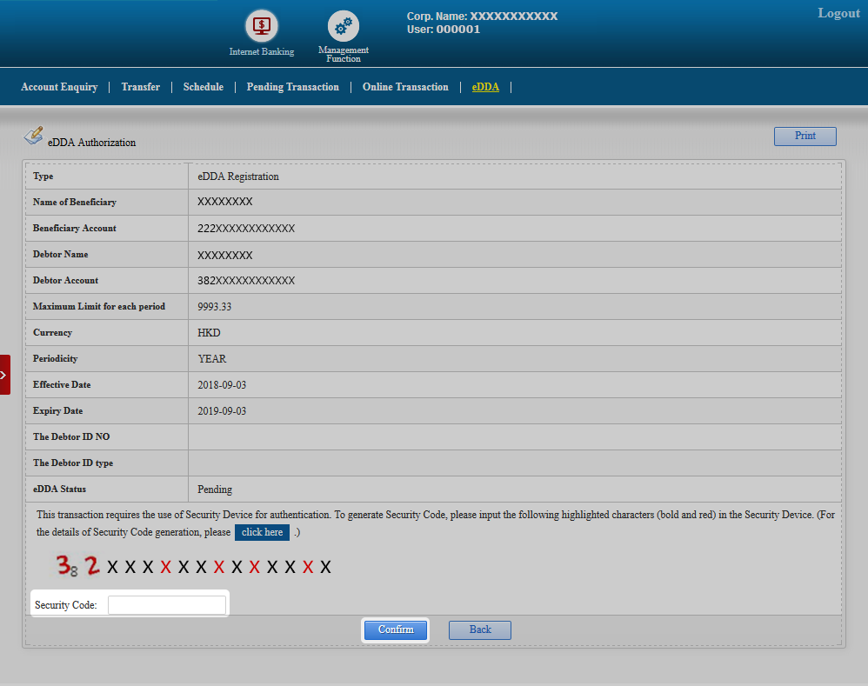The image size is (868, 686).
Task: Click the Beneficiary Account number value
Action: [x=246, y=228]
